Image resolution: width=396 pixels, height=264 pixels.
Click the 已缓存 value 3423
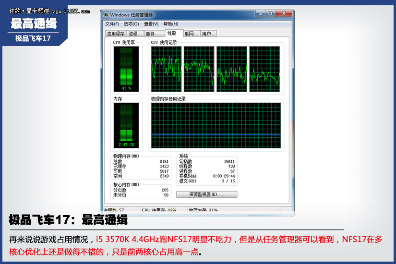(x=164, y=166)
